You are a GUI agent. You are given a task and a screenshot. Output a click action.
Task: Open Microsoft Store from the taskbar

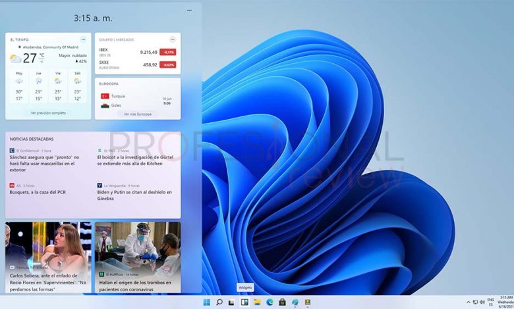coord(282,302)
